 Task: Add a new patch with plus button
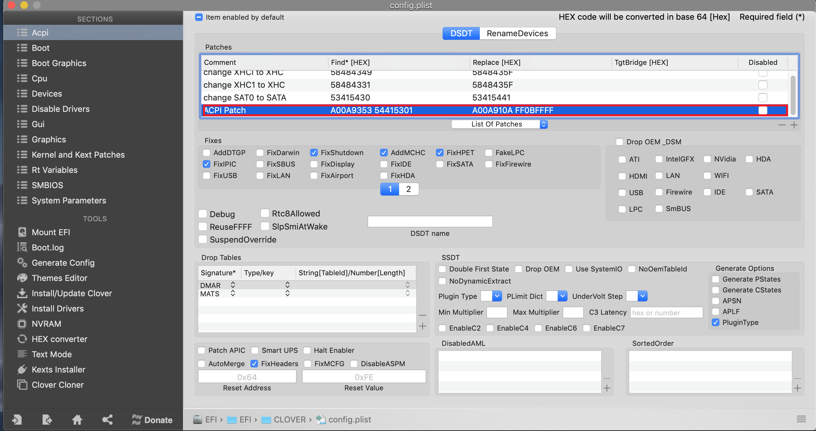(x=794, y=125)
